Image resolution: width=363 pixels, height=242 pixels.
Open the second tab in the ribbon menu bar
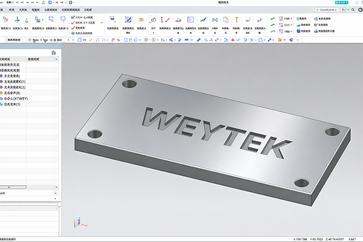[11, 10]
